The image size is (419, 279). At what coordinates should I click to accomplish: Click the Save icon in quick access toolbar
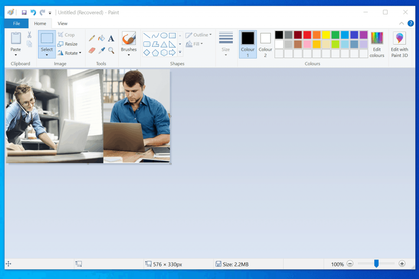coord(24,12)
